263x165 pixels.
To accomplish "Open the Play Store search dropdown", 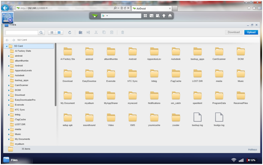I will click(x=105, y=16).
